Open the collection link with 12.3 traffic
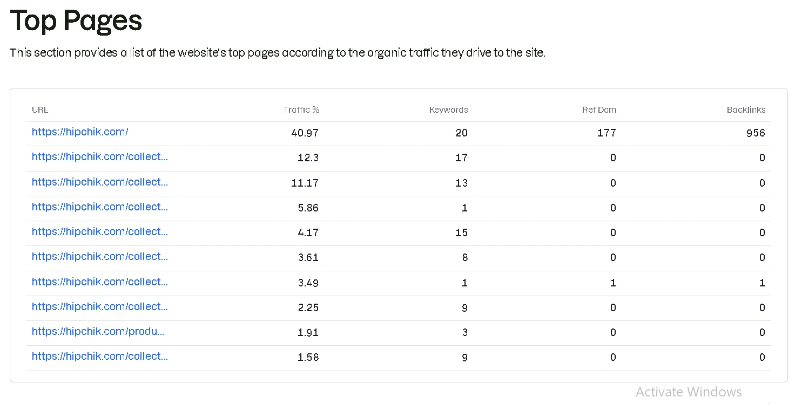 point(99,157)
